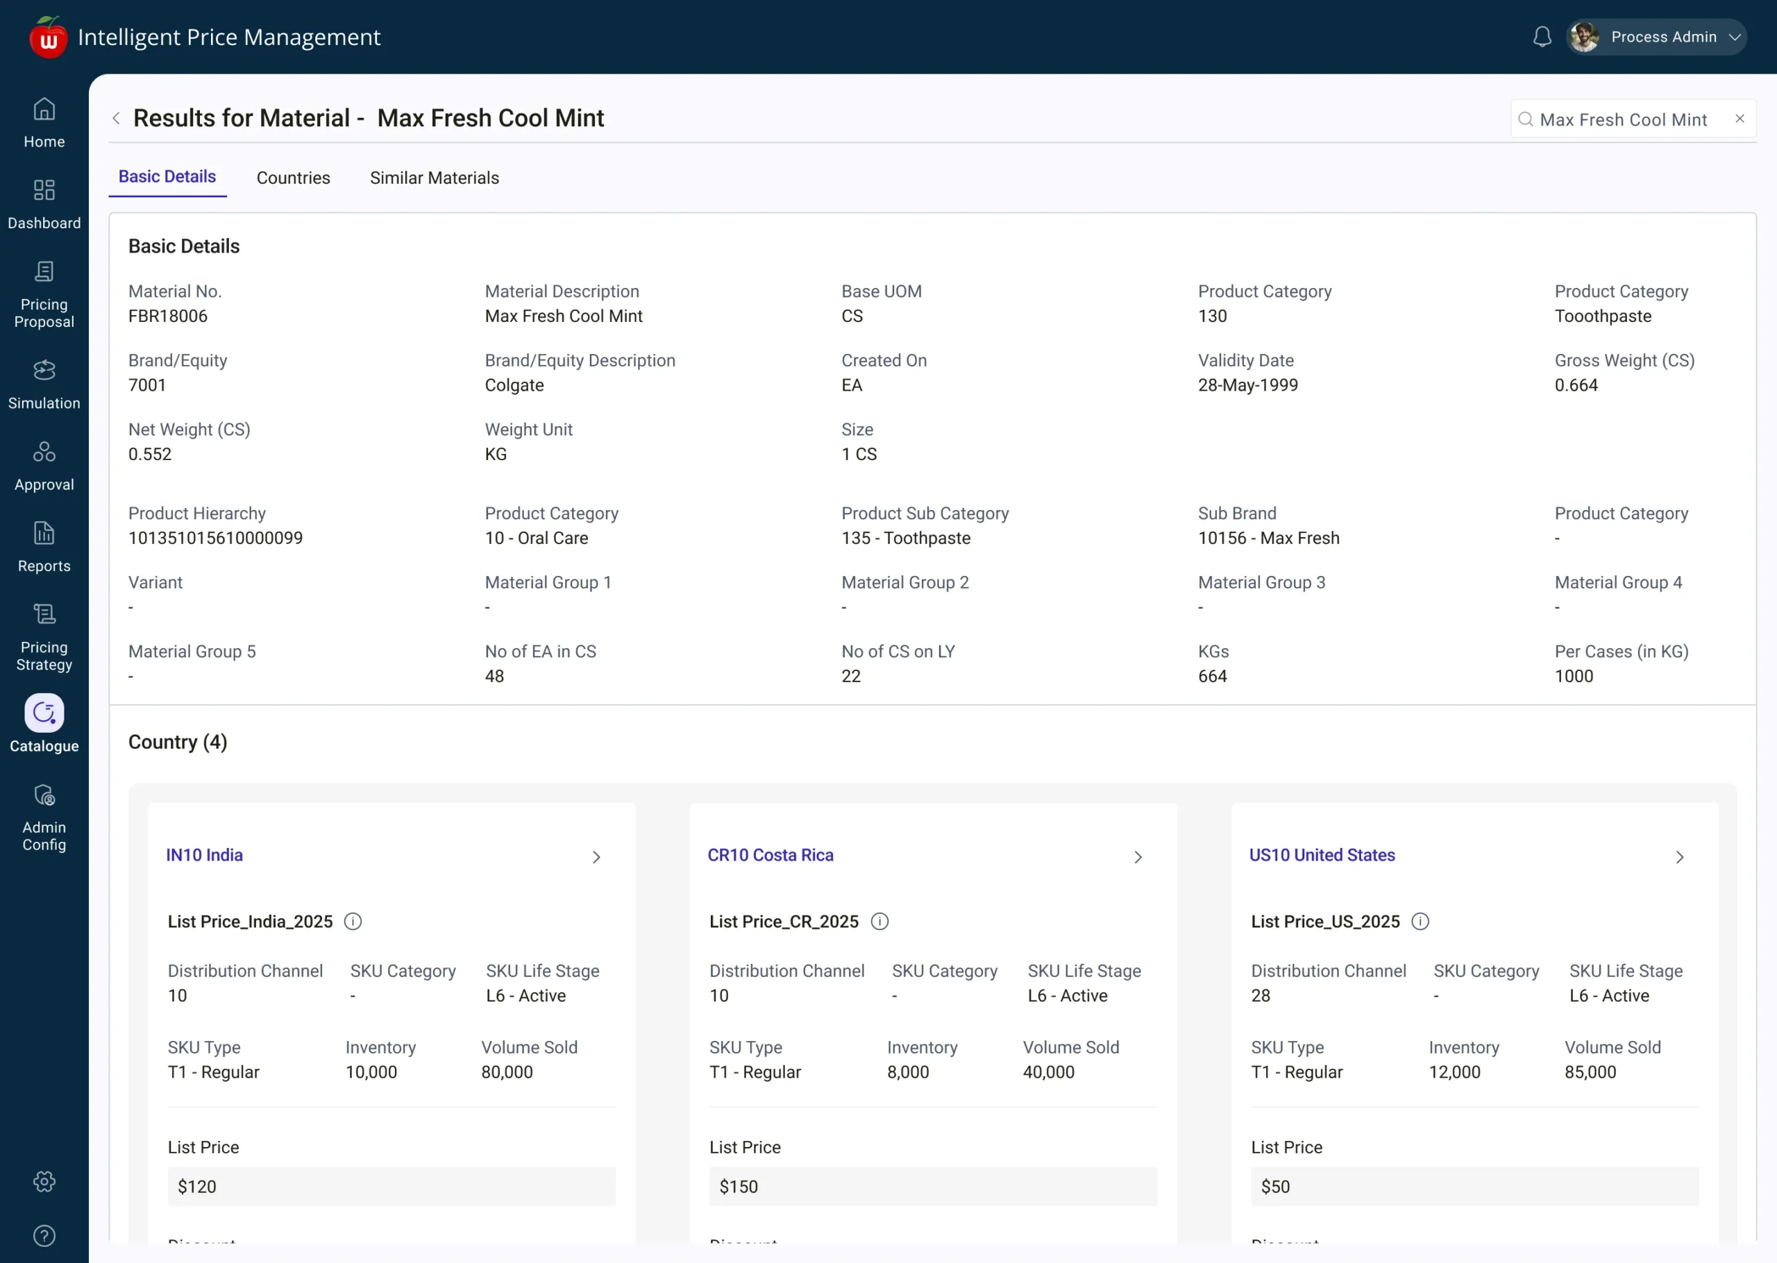
Task: Click United States Inventory 12,000
Action: point(1454,1072)
